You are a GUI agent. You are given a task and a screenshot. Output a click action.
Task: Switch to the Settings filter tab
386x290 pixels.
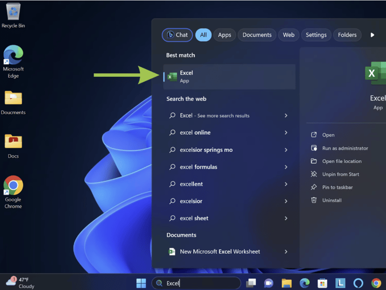pyautogui.click(x=316, y=35)
